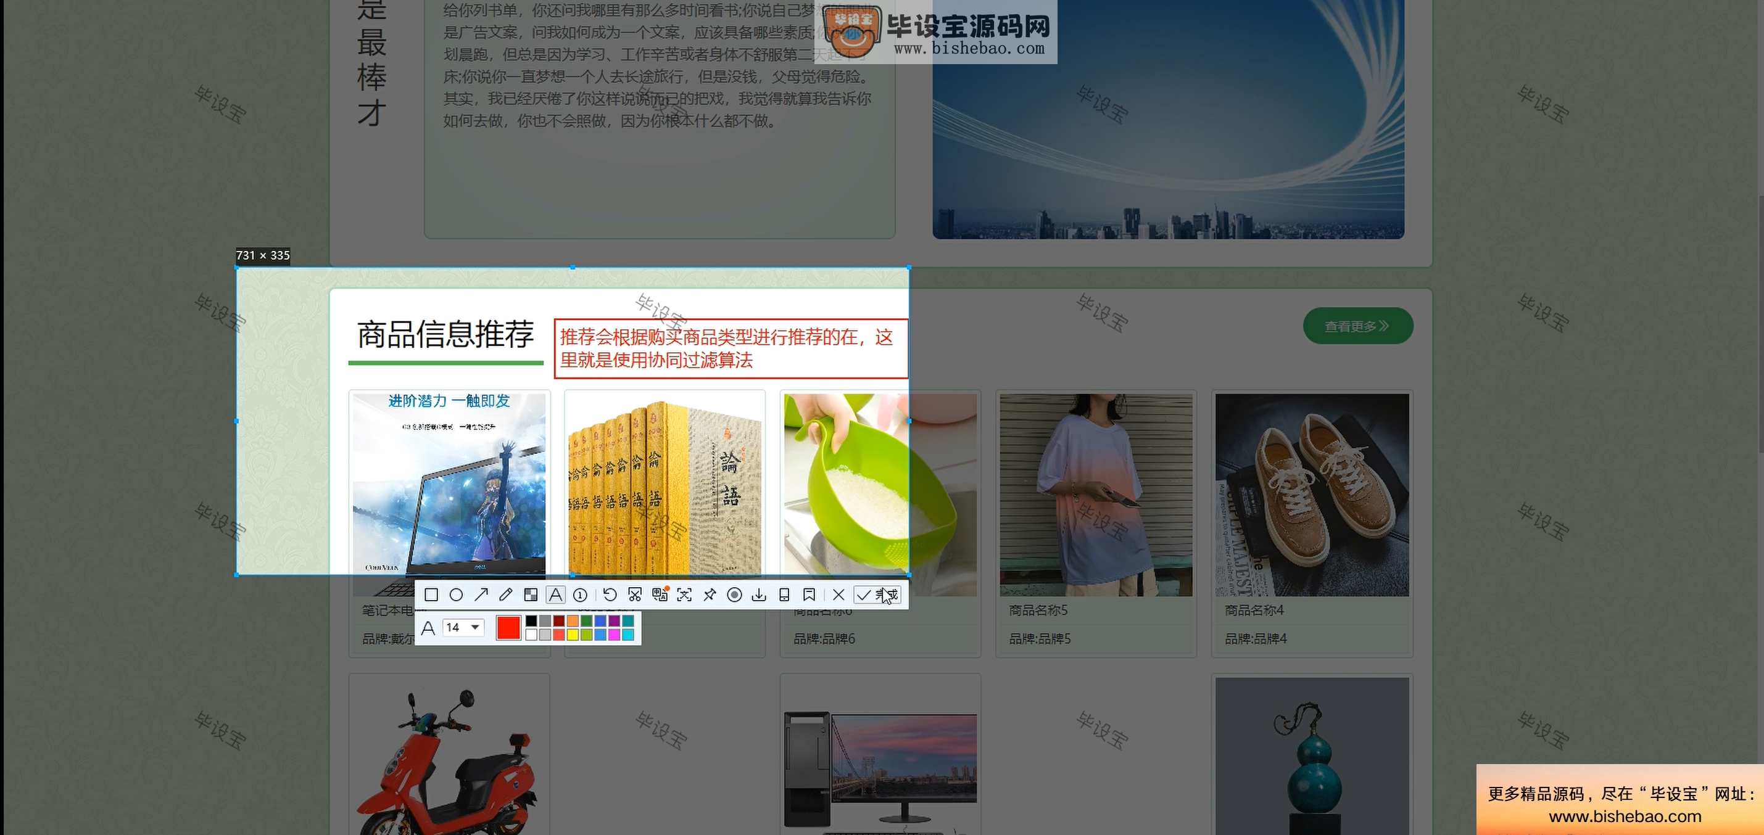Pick the white color swatch
Image resolution: width=1764 pixels, height=835 pixels.
tap(531, 635)
